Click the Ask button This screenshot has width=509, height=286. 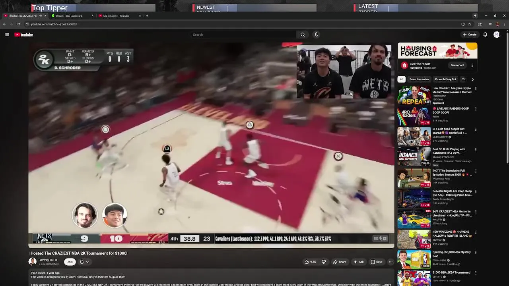tap(358, 262)
